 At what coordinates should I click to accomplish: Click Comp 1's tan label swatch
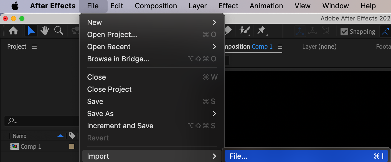[x=72, y=147]
